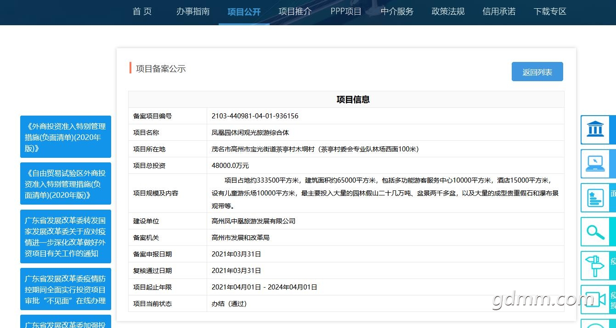Click the 备案申报日期 label cell
The height and width of the screenshot is (328, 616).
(x=168, y=254)
